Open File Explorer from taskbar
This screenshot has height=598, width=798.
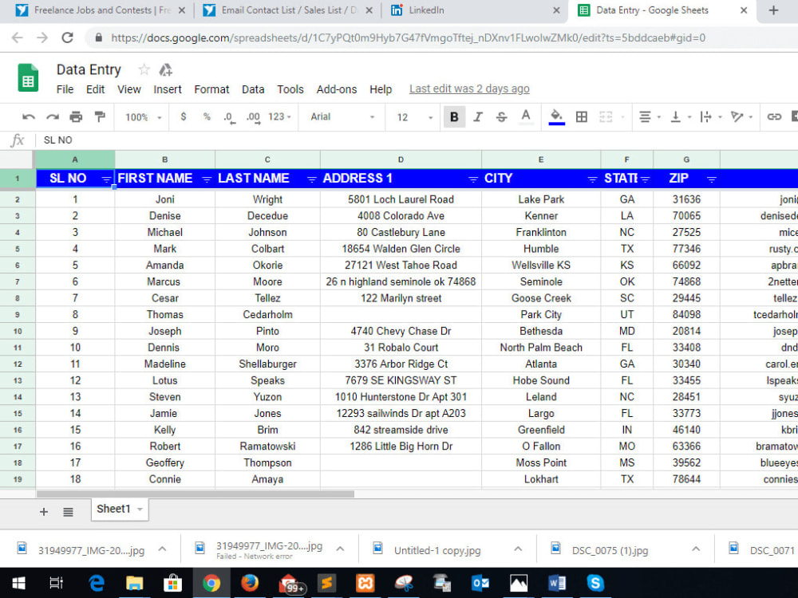pyautogui.click(x=134, y=583)
